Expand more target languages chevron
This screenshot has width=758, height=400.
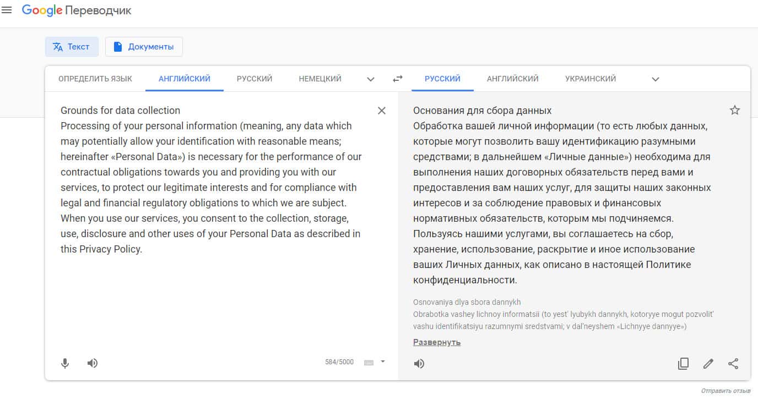pyautogui.click(x=656, y=79)
